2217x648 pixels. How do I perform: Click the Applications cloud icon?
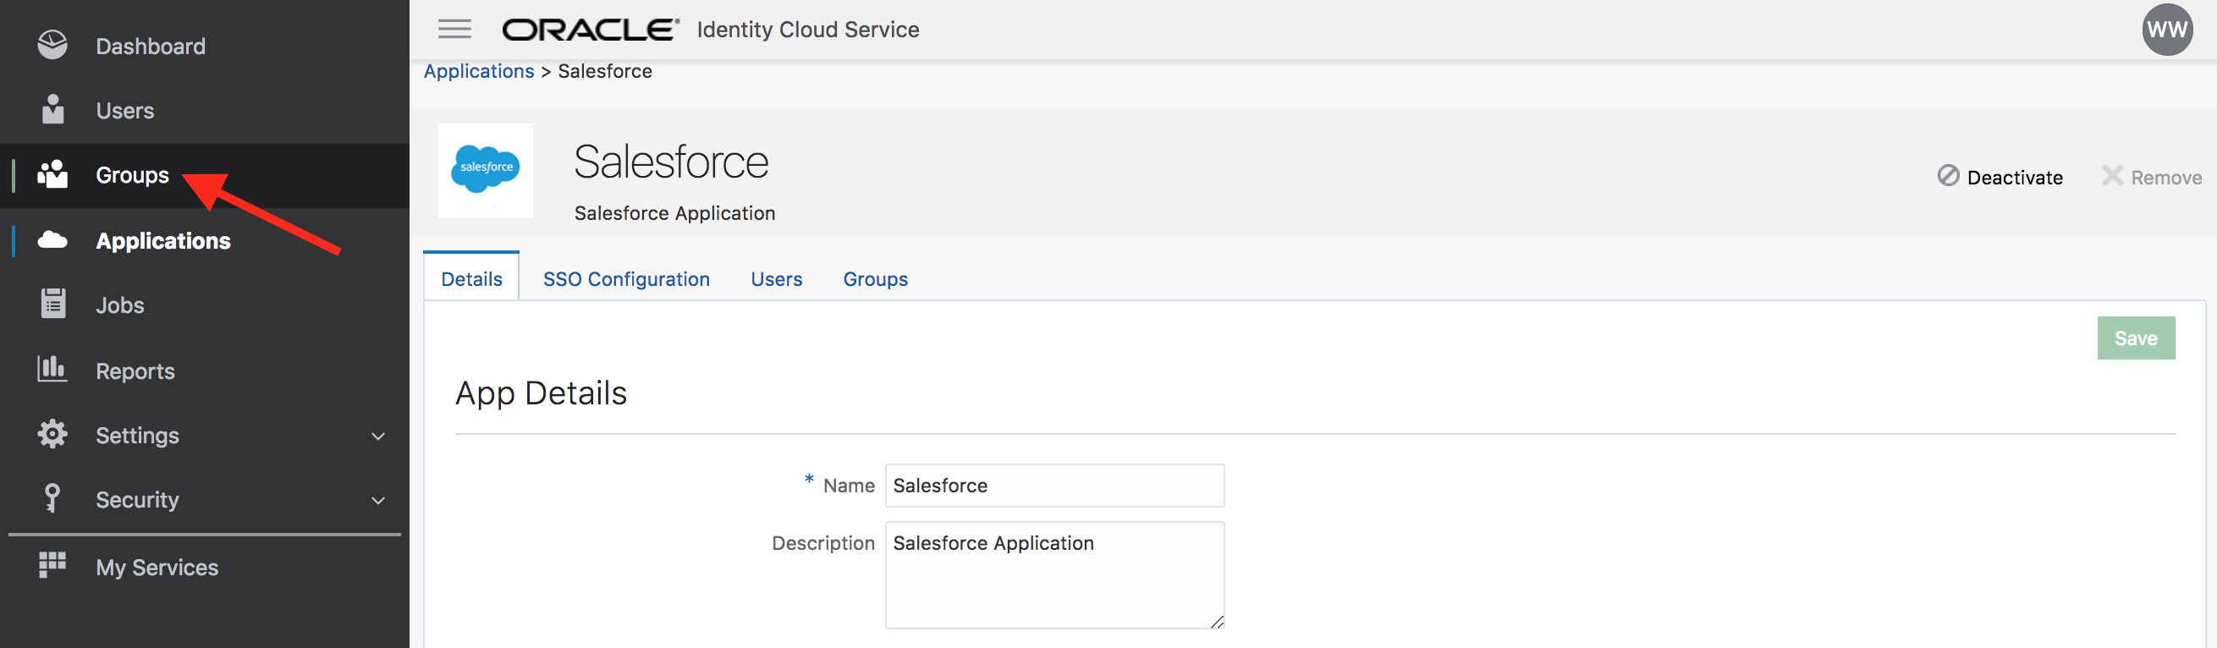52,239
